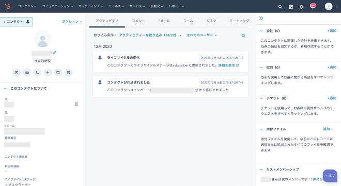
Task: Switch to the コール tab
Action: 188,21
